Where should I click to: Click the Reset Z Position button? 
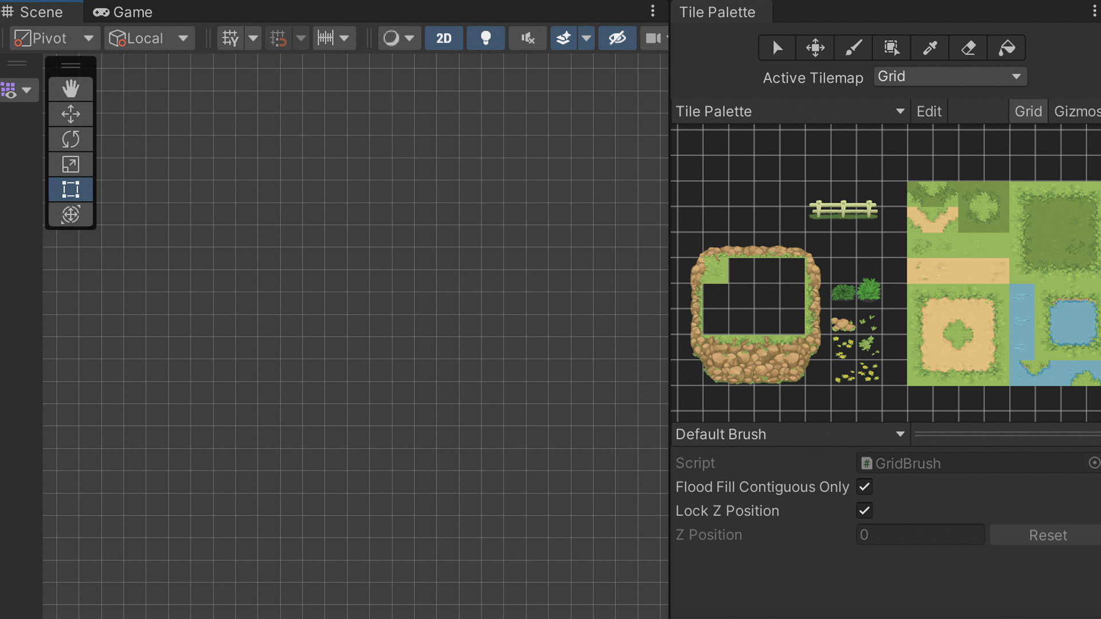[x=1047, y=534]
